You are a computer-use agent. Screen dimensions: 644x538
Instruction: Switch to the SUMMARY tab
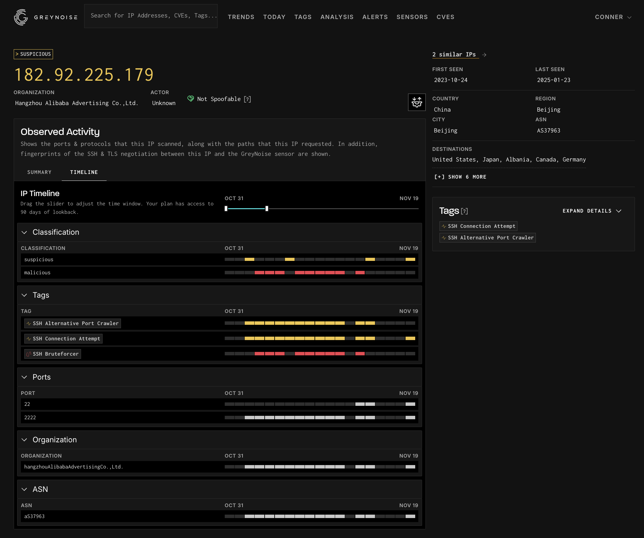point(39,172)
